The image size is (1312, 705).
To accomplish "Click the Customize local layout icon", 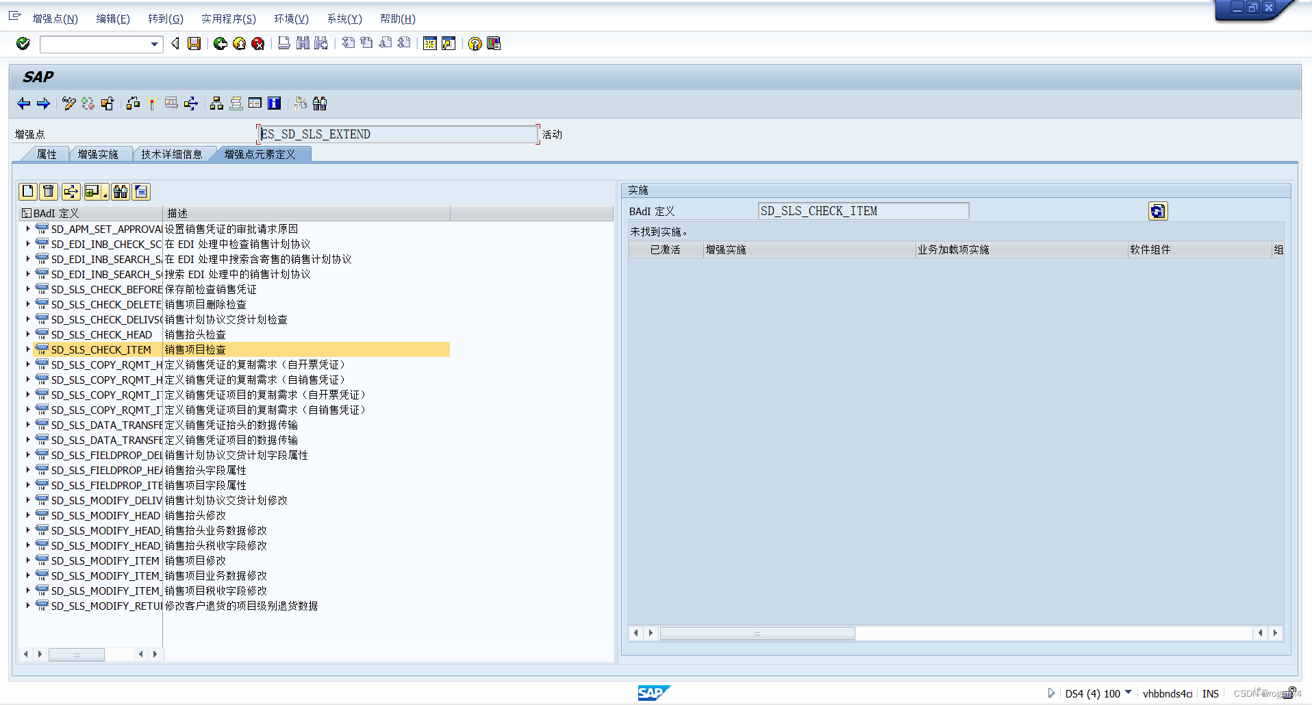I will click(x=494, y=44).
